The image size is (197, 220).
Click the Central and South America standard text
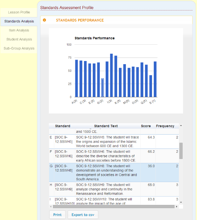(x=106, y=173)
